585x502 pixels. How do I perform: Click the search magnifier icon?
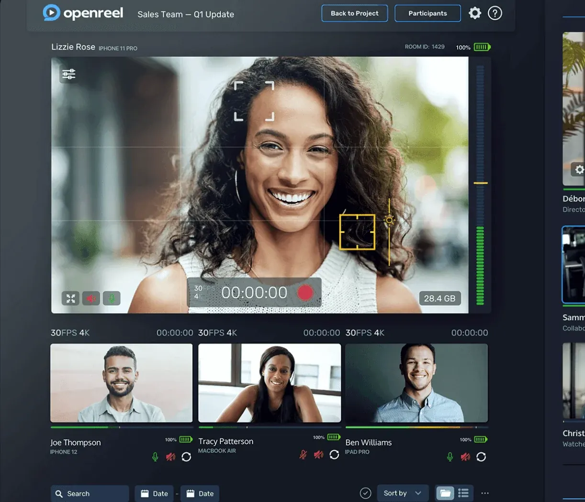59,493
